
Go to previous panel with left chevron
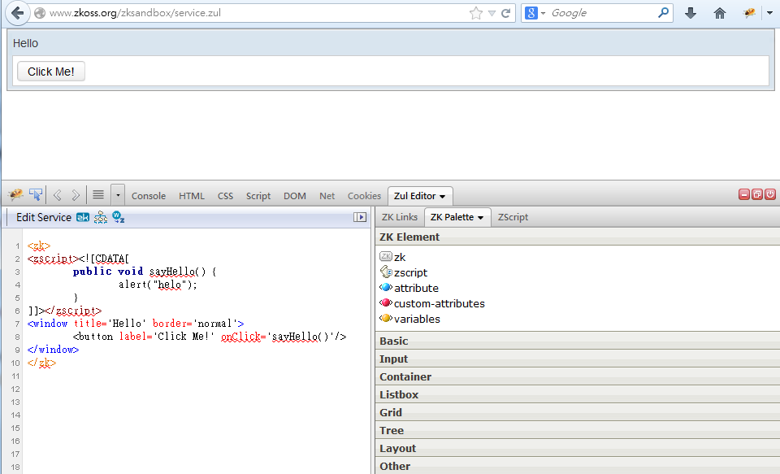(x=57, y=195)
